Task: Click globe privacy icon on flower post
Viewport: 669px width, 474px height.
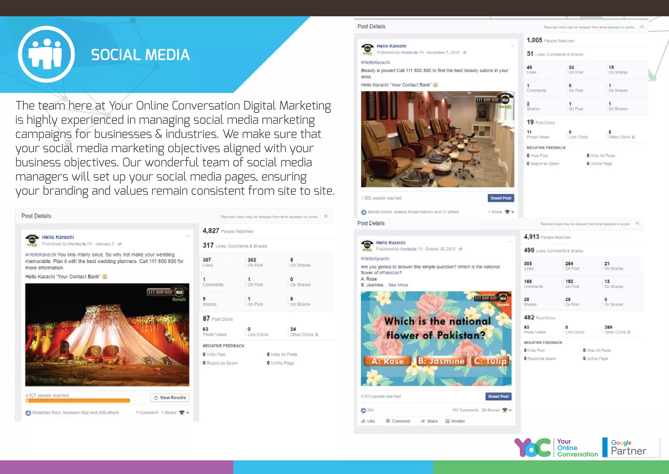Action: pos(461,249)
